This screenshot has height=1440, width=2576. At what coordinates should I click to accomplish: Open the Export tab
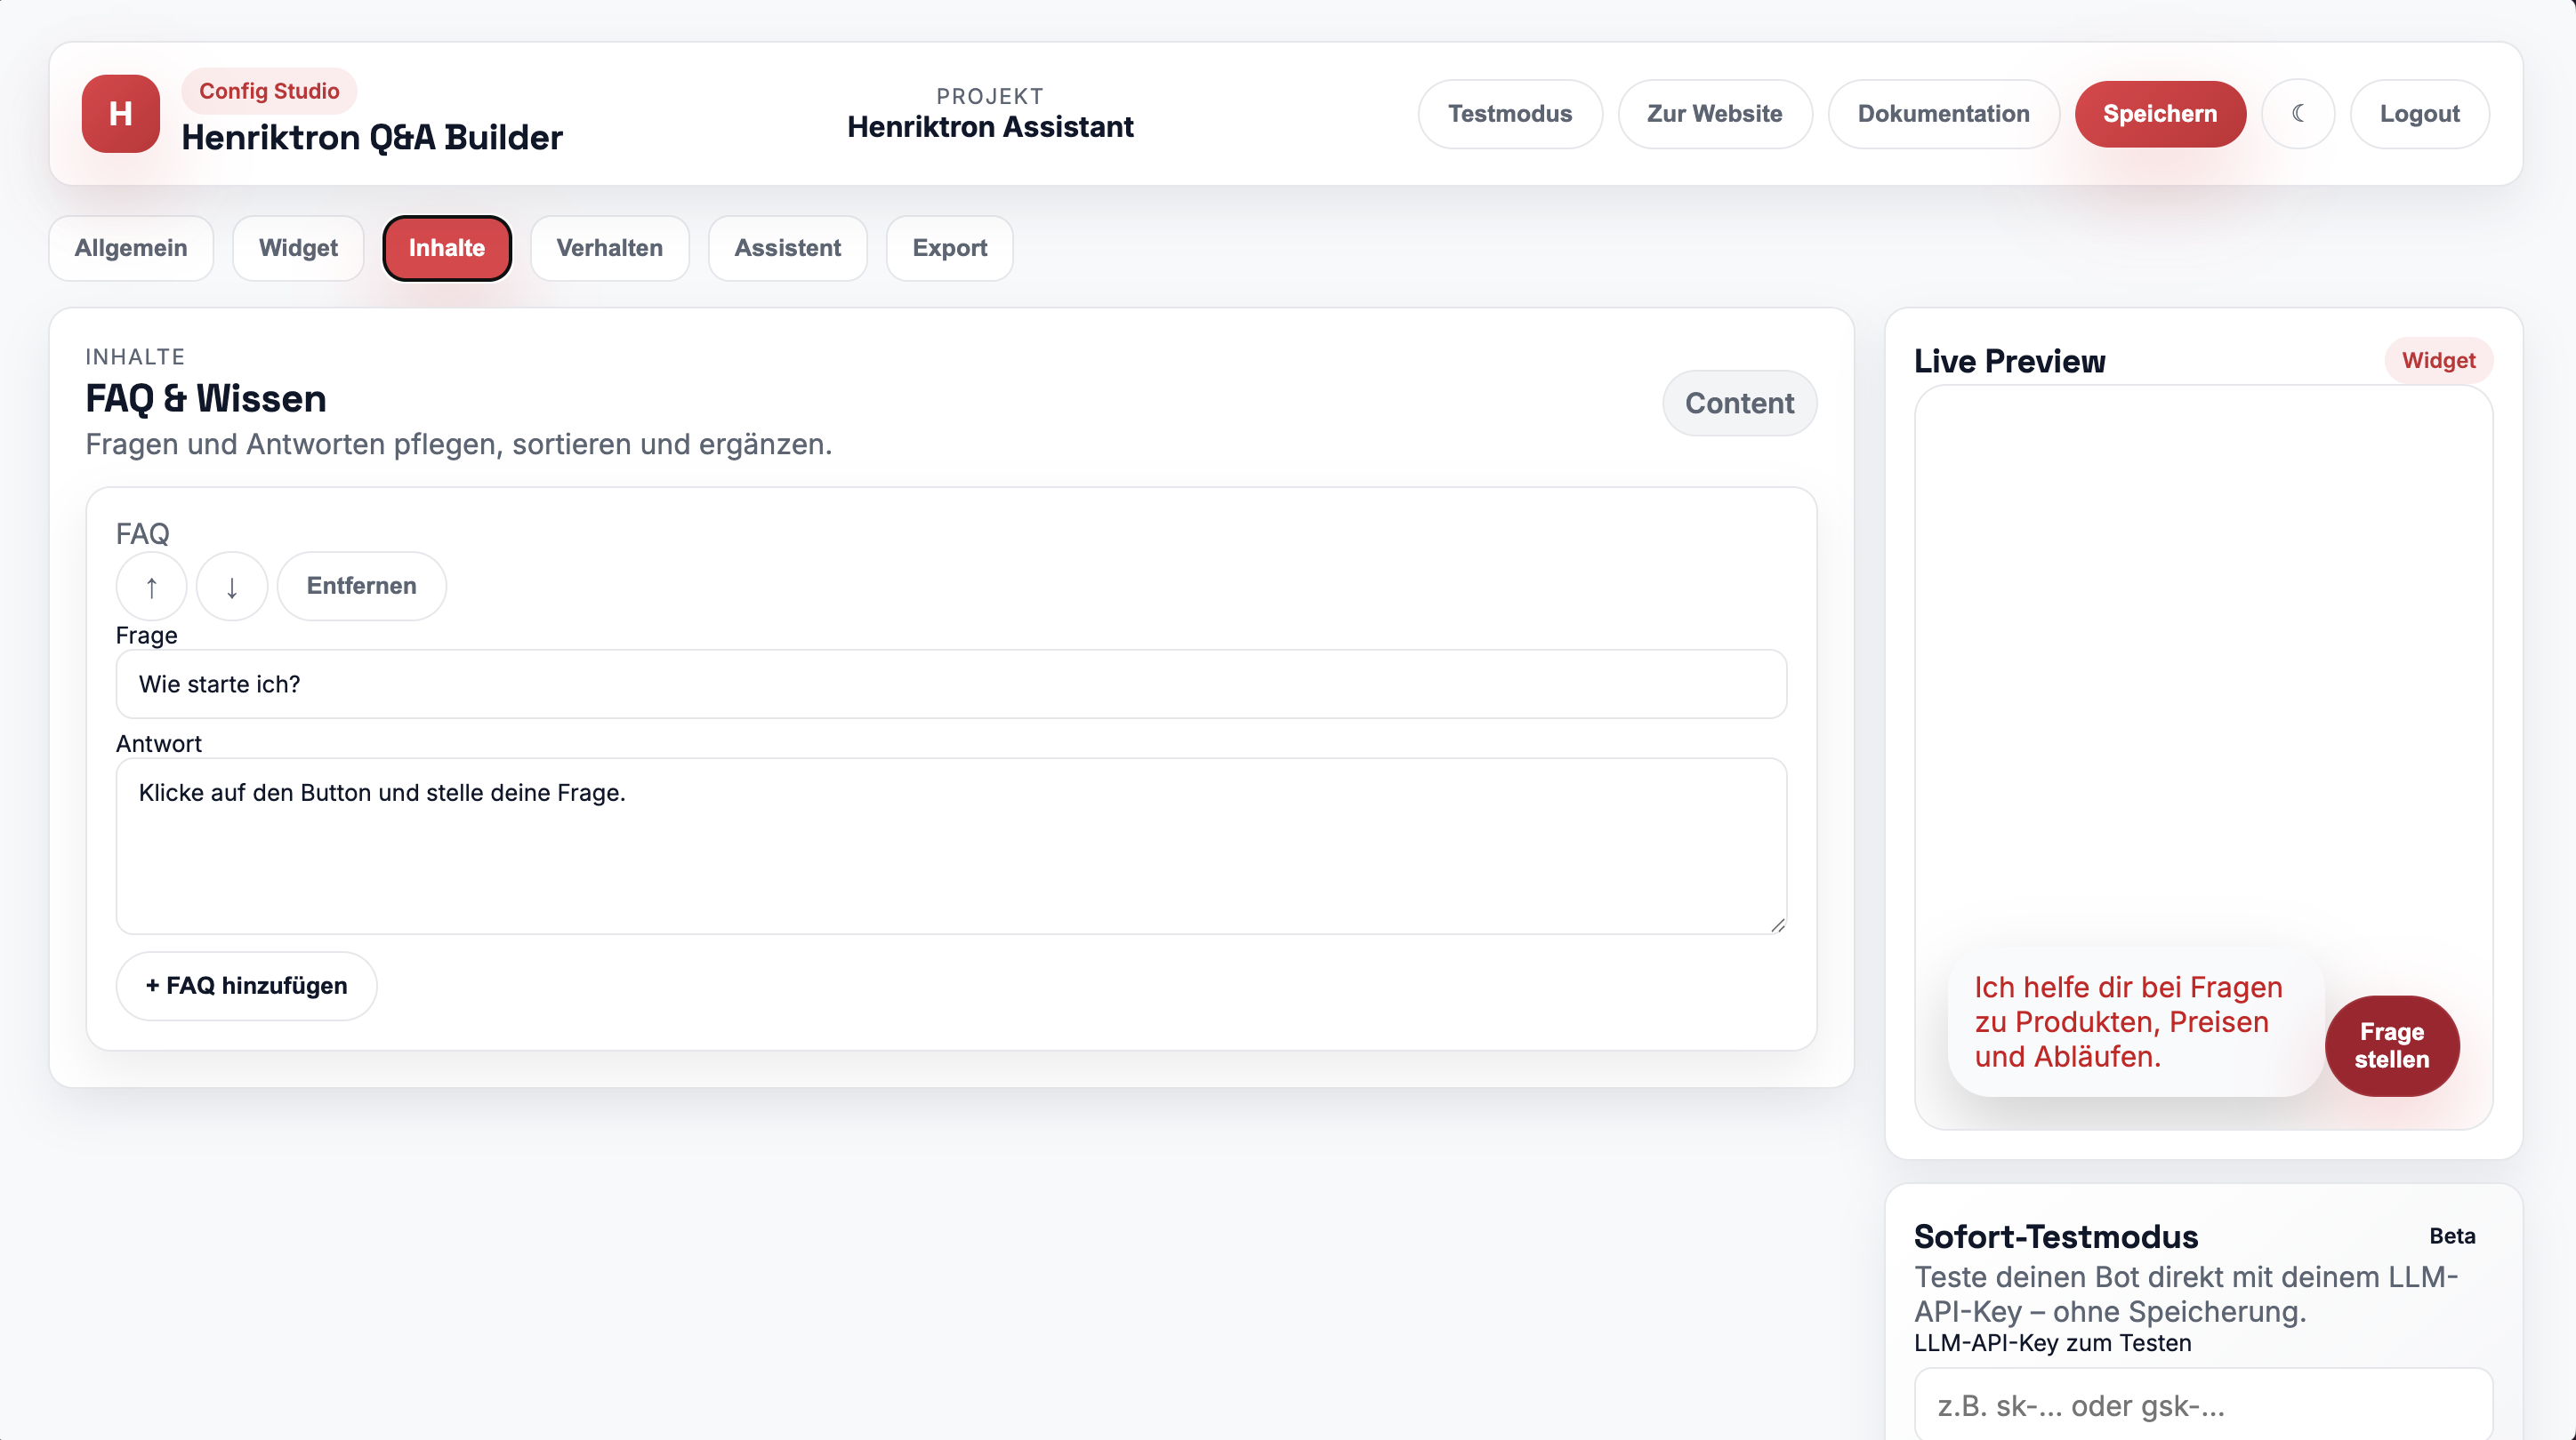click(x=948, y=248)
